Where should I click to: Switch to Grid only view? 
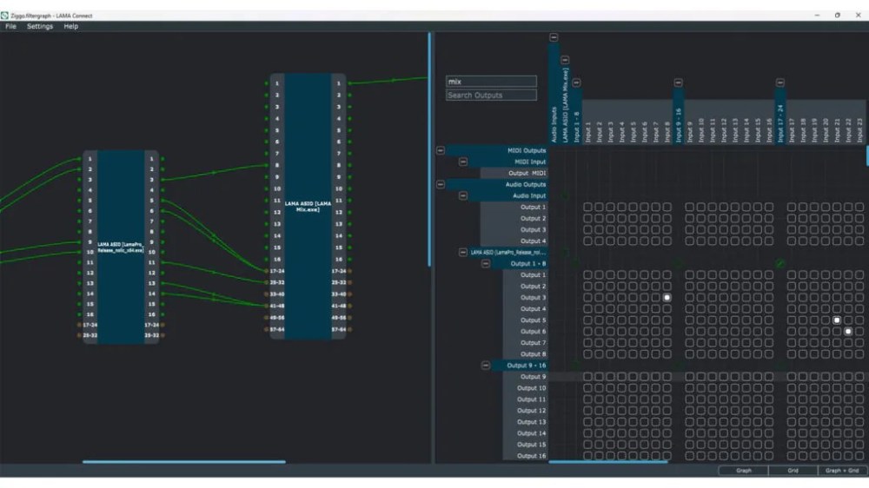click(x=793, y=471)
